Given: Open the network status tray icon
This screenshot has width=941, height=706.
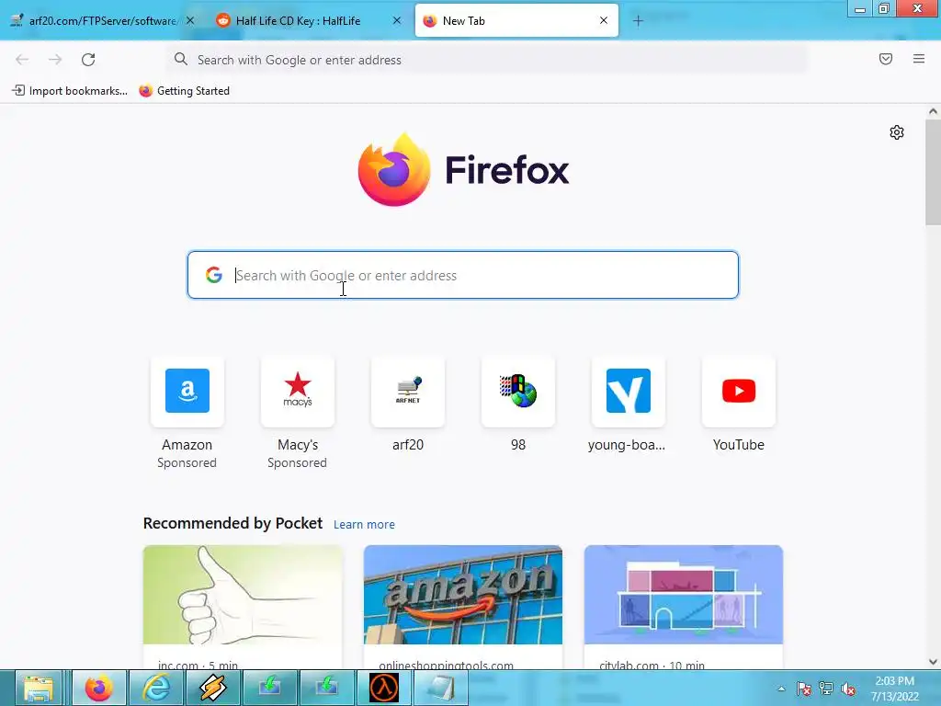Looking at the screenshot, I should [x=826, y=689].
